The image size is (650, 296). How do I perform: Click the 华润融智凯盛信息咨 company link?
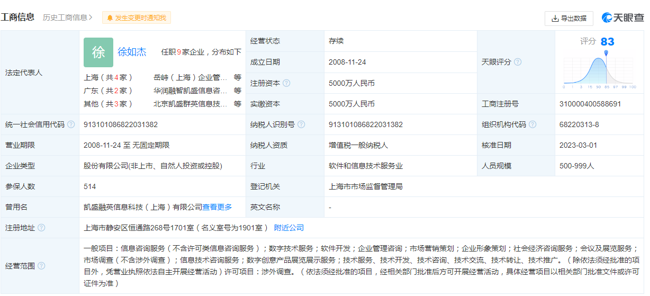(191, 91)
